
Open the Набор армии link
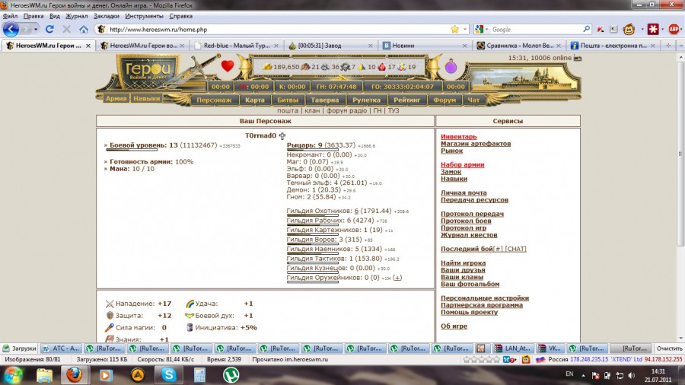click(x=462, y=164)
